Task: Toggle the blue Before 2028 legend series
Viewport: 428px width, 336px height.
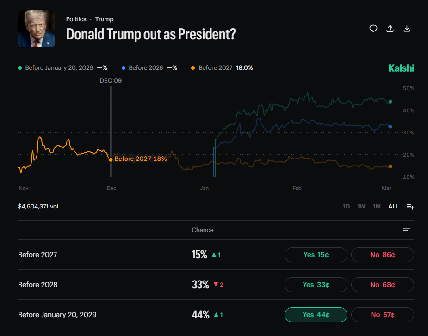Action: 146,68
